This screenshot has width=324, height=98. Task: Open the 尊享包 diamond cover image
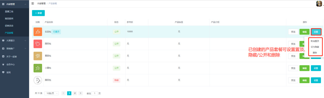click(38, 56)
